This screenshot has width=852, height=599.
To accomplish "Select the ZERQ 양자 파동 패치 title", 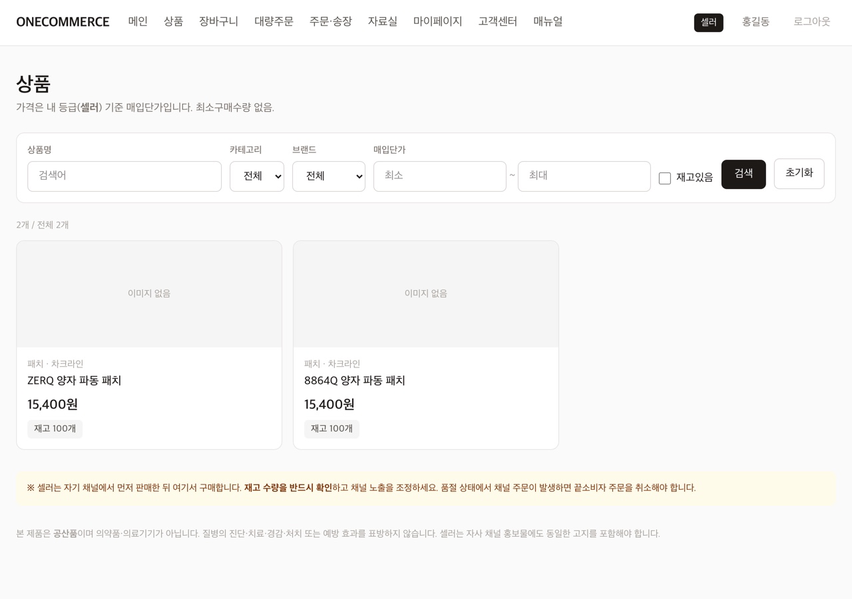I will pos(75,381).
